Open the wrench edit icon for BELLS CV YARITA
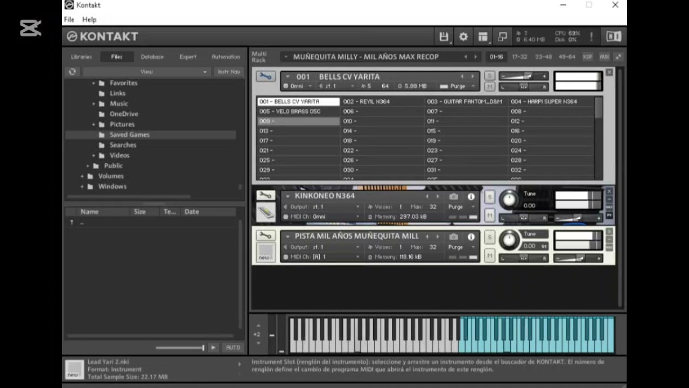Screen dimensions: 689x388 point(265,77)
